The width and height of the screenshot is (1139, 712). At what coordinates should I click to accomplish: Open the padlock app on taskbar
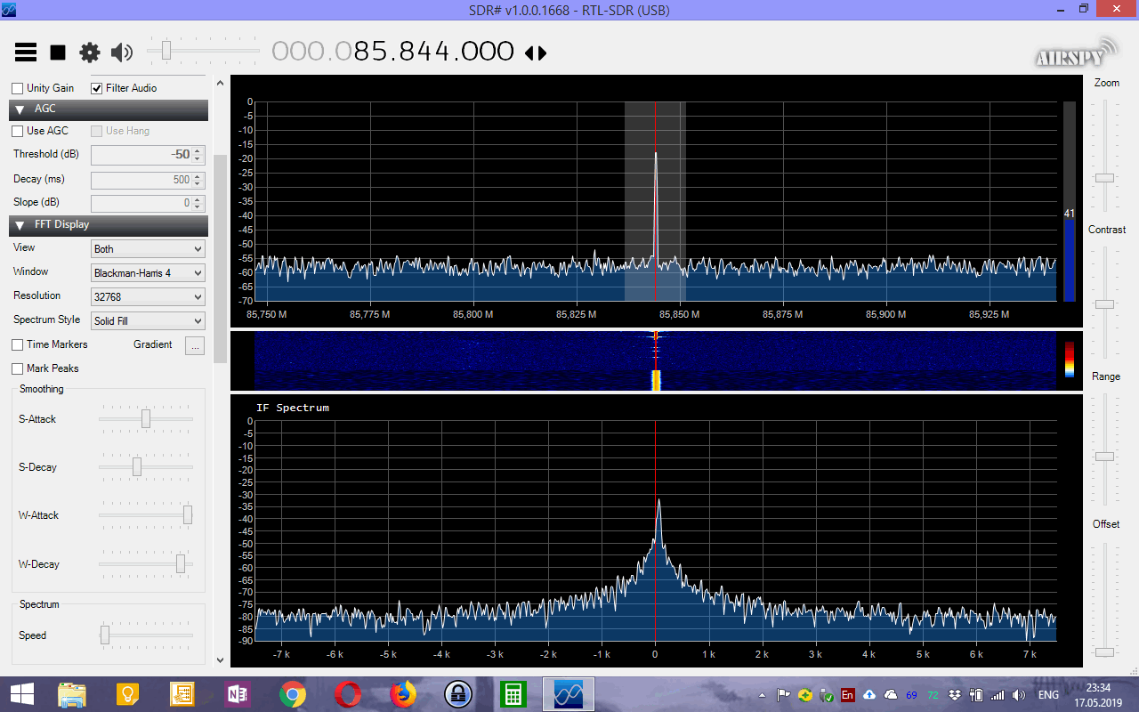[x=458, y=694]
